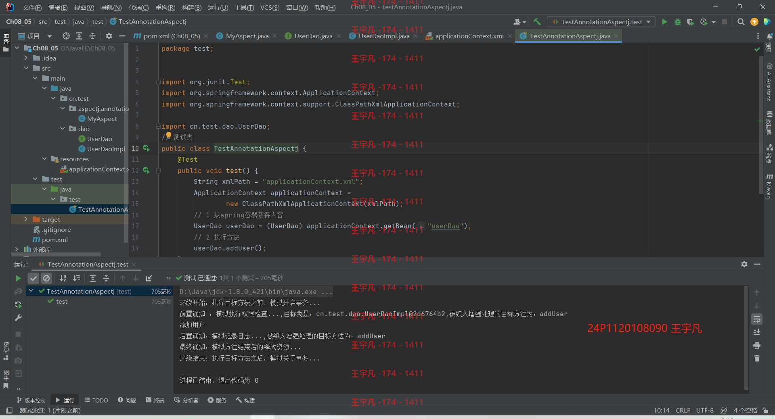Expand the .idea folder
Image resolution: width=775 pixels, height=419 pixels.
(x=26, y=58)
